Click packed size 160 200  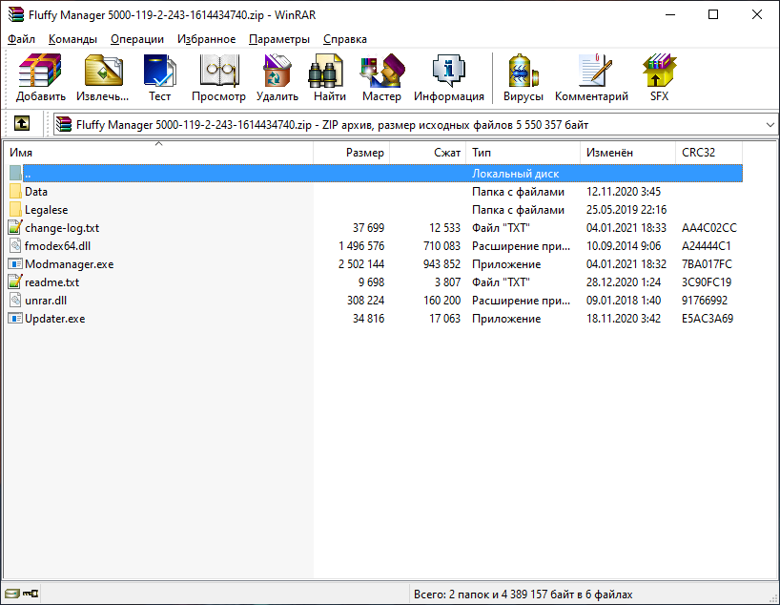pyautogui.click(x=441, y=301)
